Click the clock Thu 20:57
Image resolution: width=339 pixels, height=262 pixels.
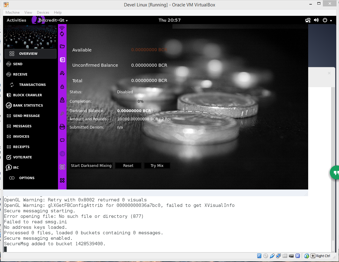click(170, 20)
